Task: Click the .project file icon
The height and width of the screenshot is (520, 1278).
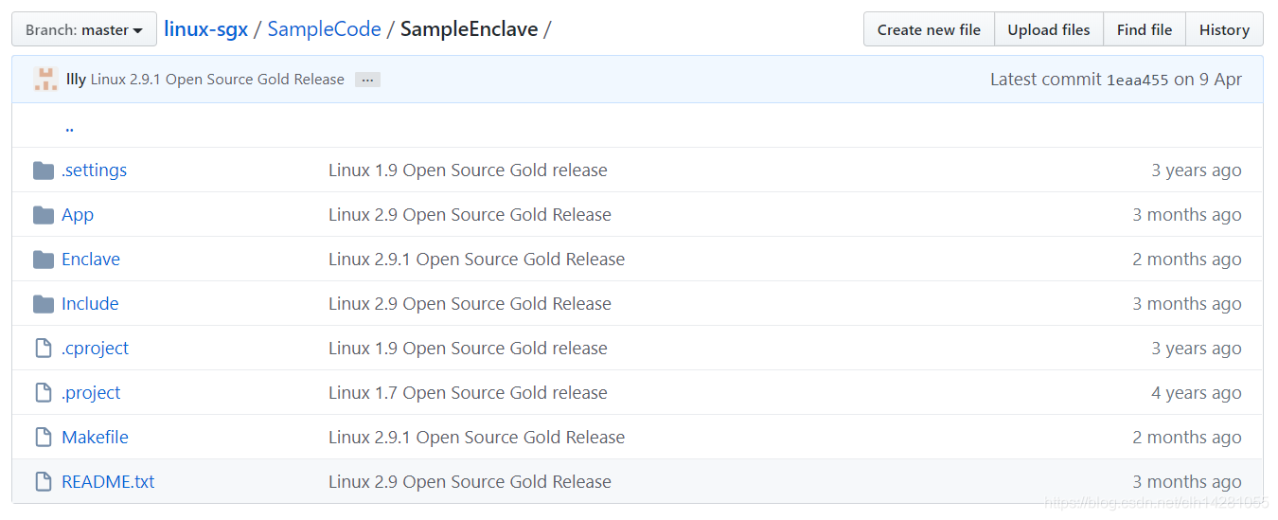Action: click(43, 393)
